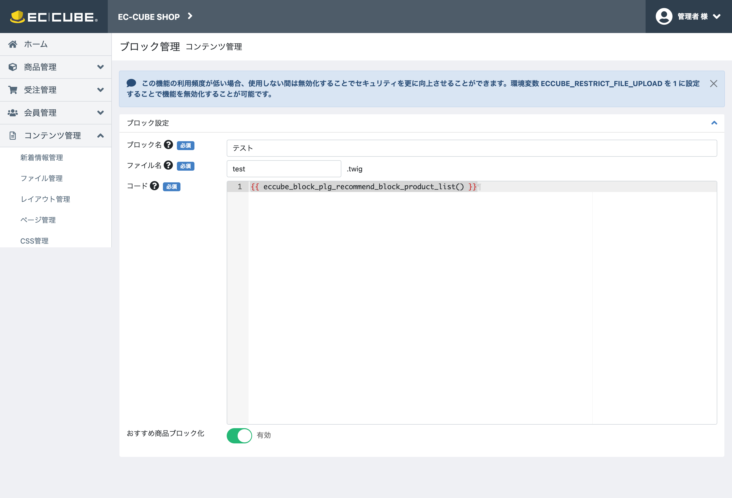
Task: Show help for コード
Action: (154, 186)
